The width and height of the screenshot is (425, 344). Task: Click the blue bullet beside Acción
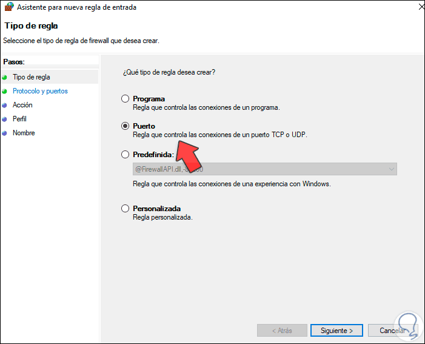click(5, 106)
